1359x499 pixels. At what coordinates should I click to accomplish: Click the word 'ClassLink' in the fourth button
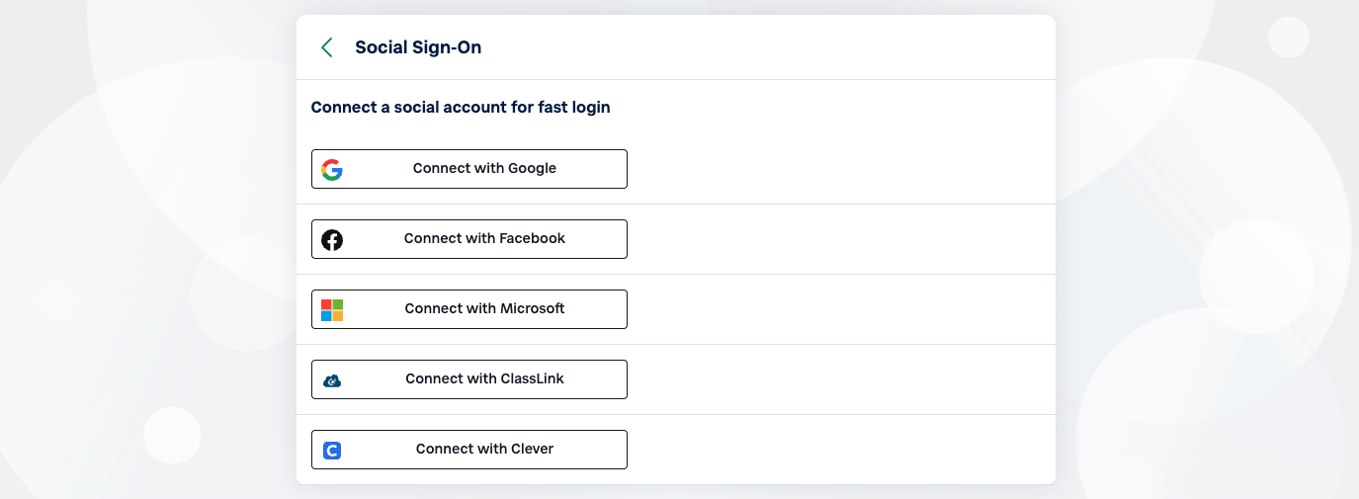click(531, 379)
